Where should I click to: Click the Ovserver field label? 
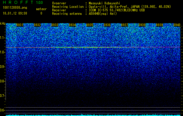coord(59,3)
